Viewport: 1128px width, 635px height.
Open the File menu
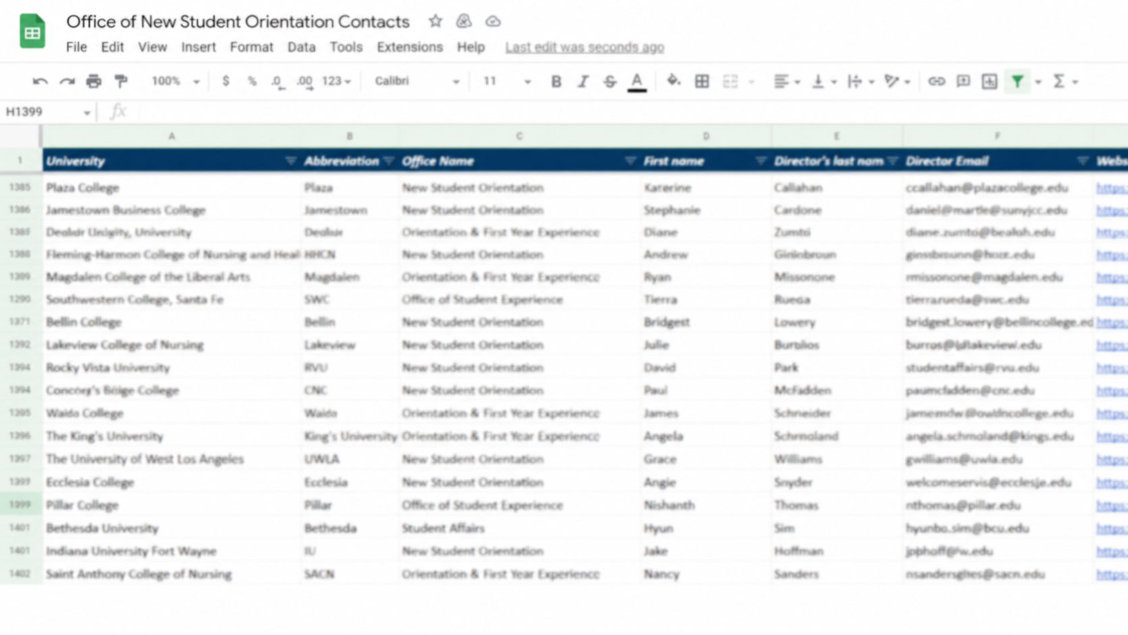coord(76,47)
